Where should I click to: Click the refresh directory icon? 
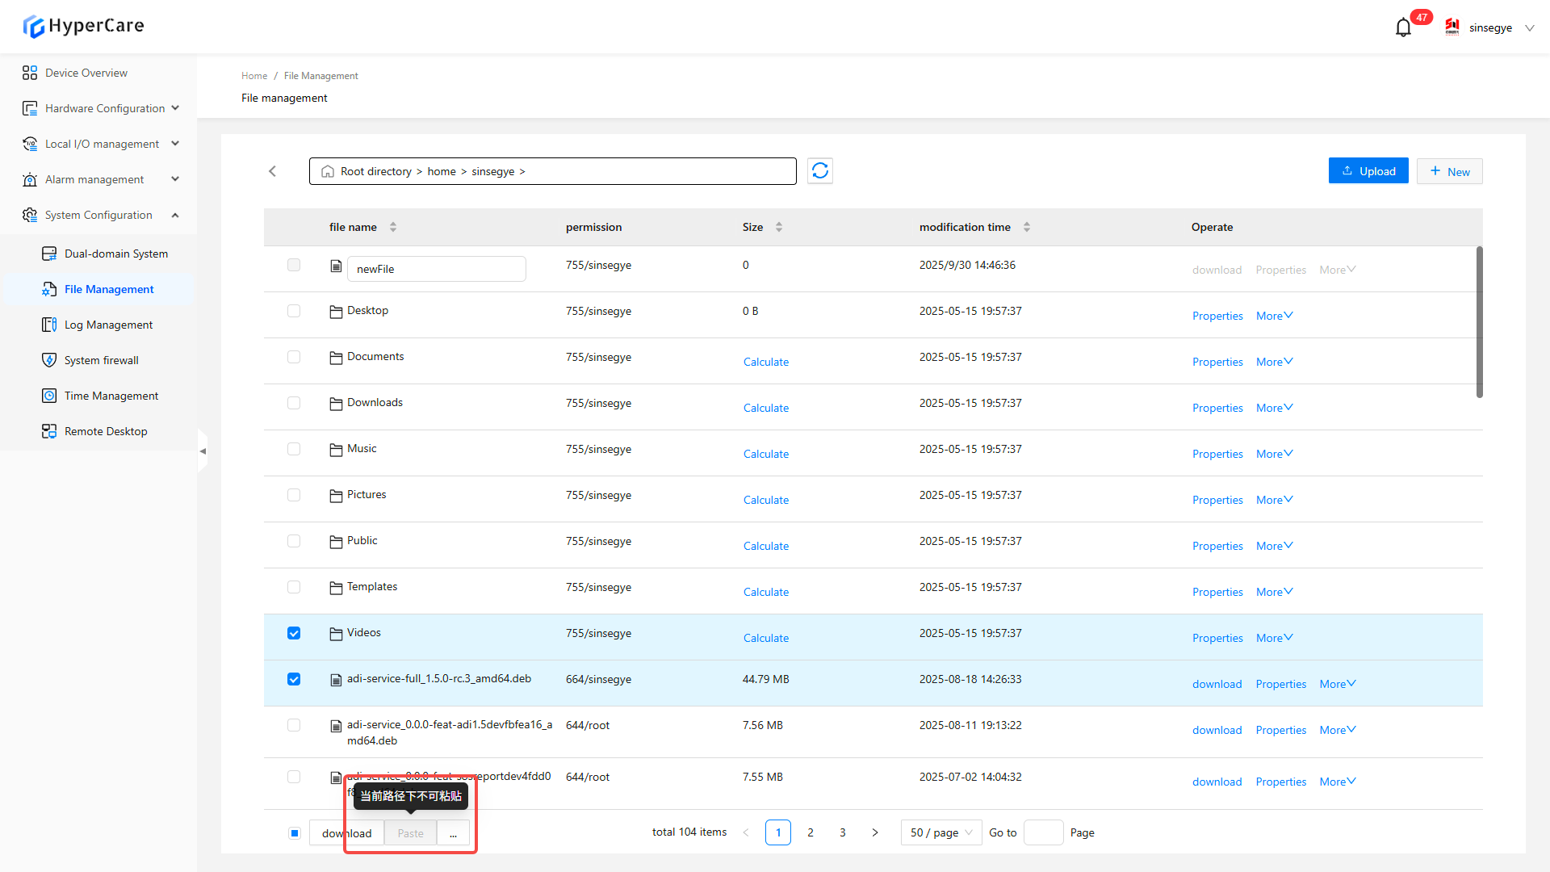pyautogui.click(x=819, y=171)
